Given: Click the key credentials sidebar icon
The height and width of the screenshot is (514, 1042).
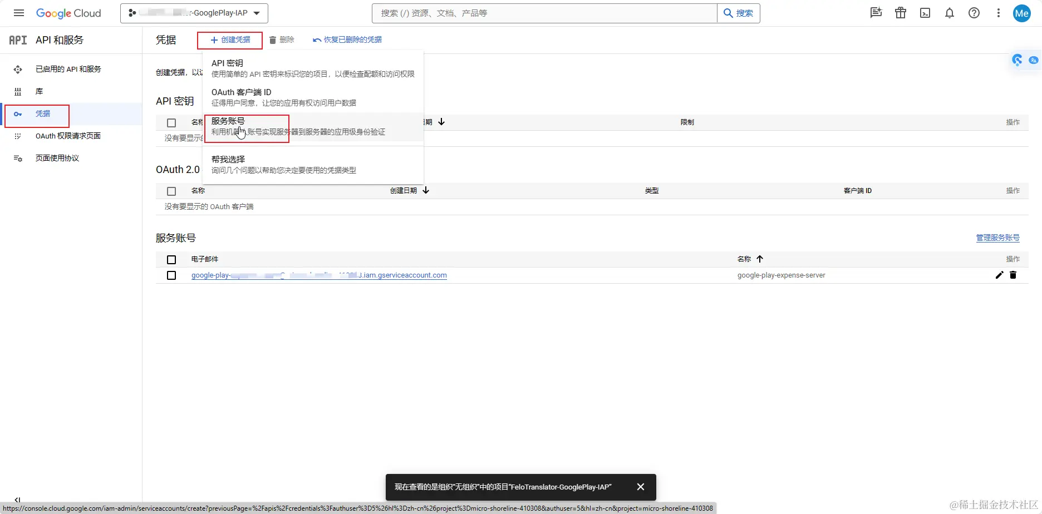Looking at the screenshot, I should tap(18, 114).
